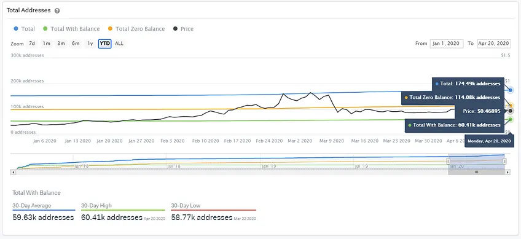
Task: Click the blue Total data point marker
Action: 511,90
